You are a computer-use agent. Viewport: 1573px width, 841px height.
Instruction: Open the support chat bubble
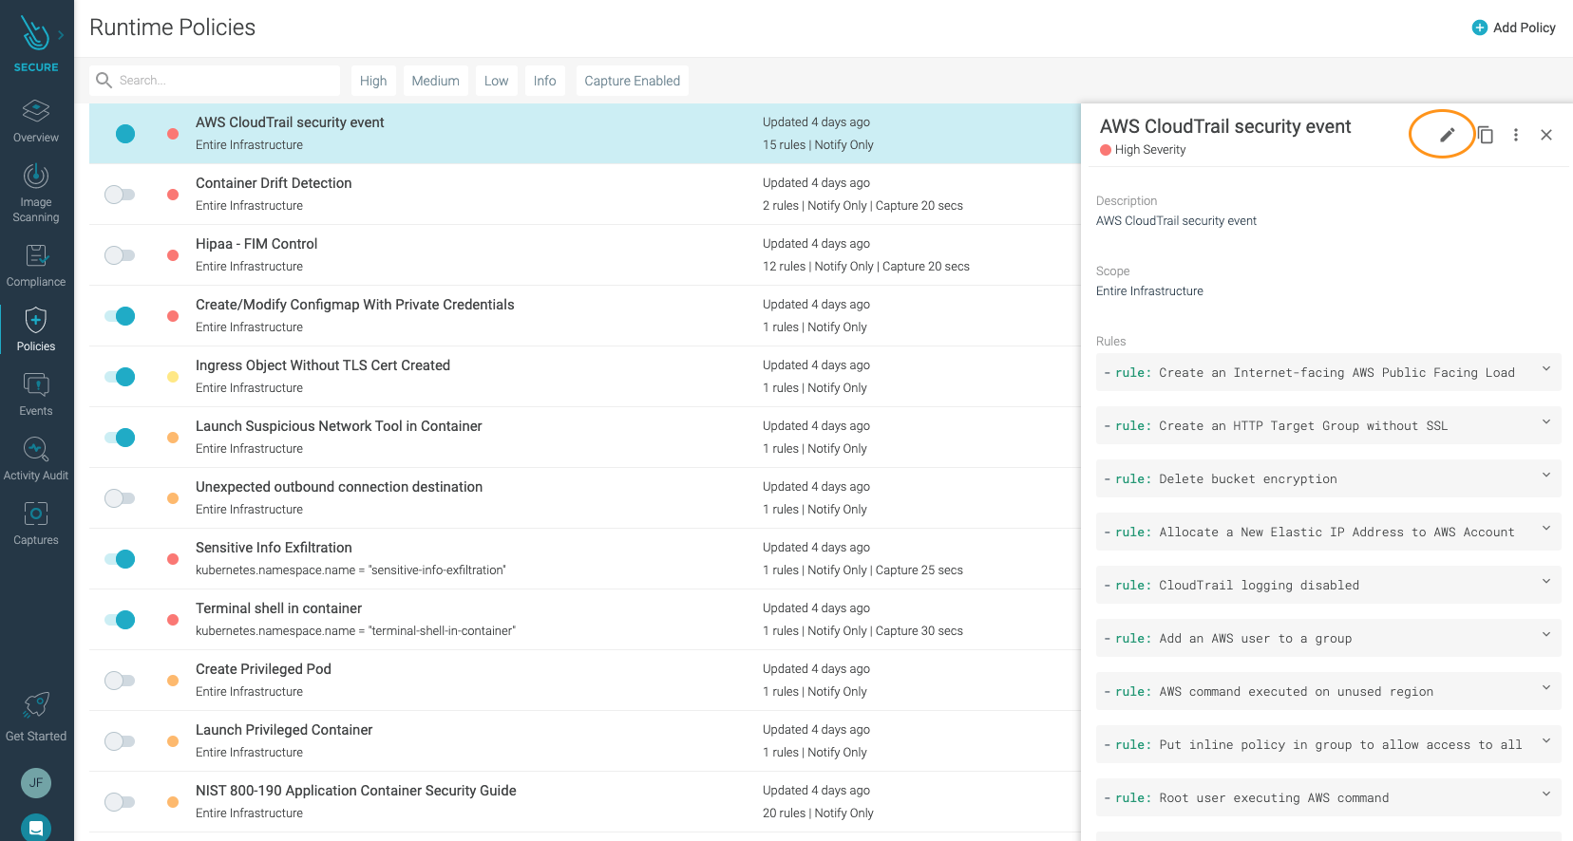(36, 828)
